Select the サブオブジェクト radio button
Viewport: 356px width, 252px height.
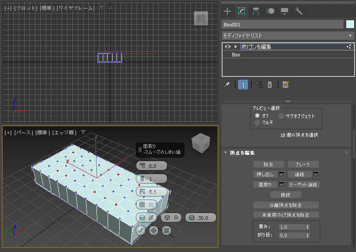pos(281,116)
